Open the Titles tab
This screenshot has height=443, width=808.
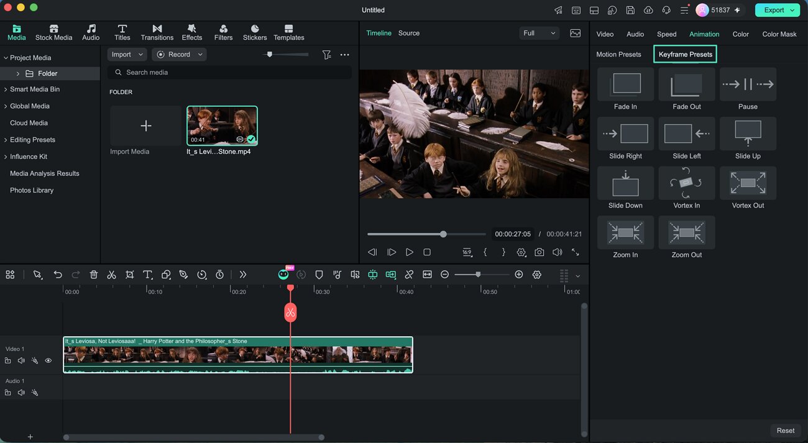[x=122, y=33]
